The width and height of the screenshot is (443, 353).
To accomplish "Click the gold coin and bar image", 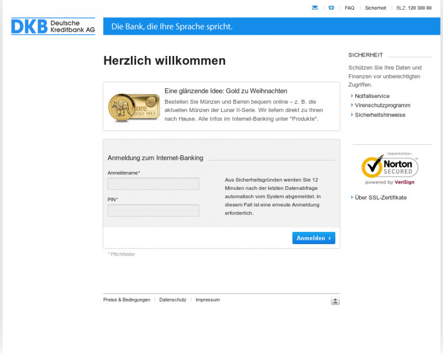I will [134, 107].
